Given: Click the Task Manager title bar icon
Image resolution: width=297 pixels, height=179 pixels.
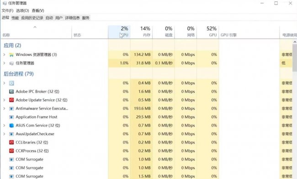Looking at the screenshot, I should (x=5, y=3).
